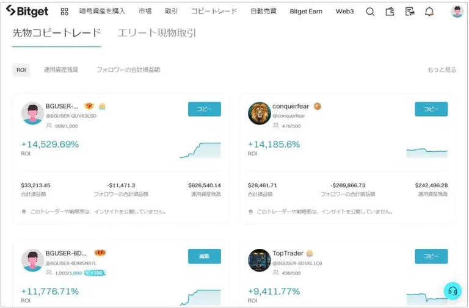469x308 pixels.
Task: Select the 運用資産残高 filter tab
Action: (x=61, y=70)
